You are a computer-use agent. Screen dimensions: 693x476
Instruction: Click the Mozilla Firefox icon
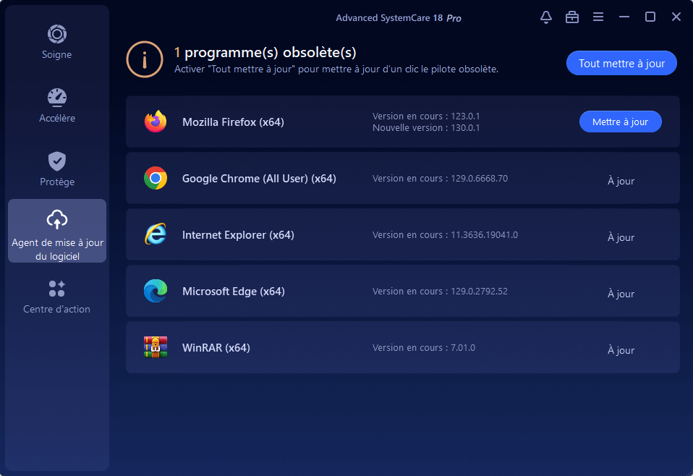(x=156, y=122)
